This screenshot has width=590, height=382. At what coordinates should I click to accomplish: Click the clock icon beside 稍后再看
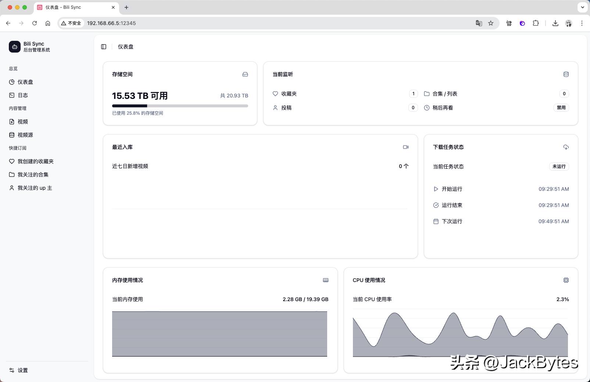pyautogui.click(x=427, y=108)
